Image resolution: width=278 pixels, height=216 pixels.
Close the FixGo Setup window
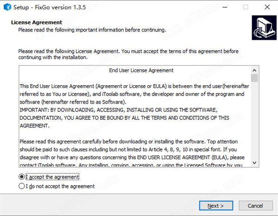(267, 7)
